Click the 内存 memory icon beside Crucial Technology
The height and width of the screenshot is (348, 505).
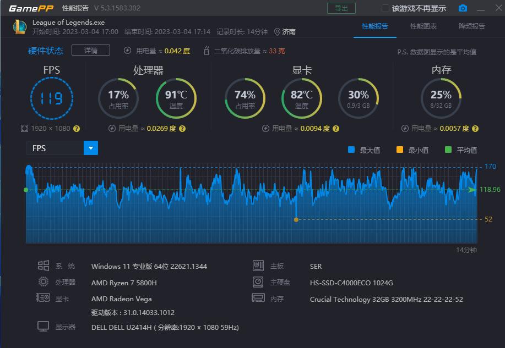click(x=257, y=297)
